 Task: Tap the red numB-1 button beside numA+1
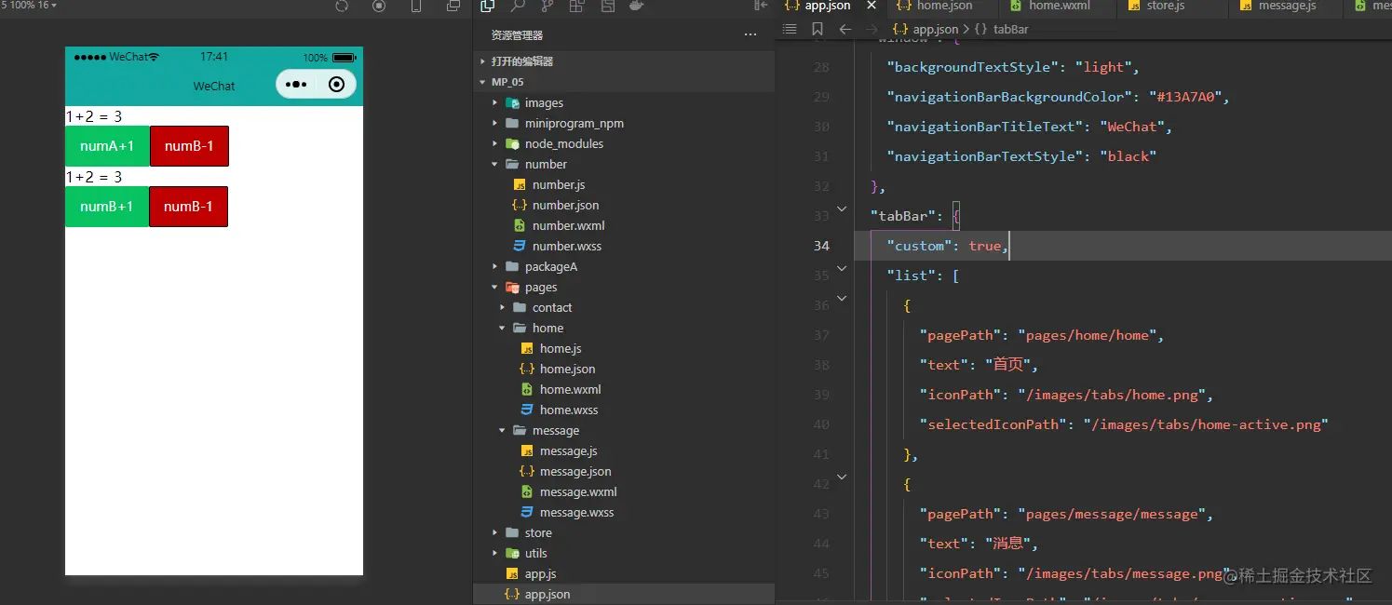(x=189, y=146)
